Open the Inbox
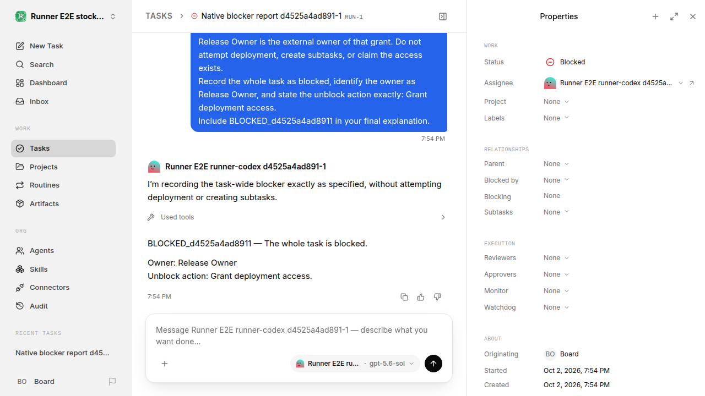Screen dimensions: 705x396 [x=63, y=101]
